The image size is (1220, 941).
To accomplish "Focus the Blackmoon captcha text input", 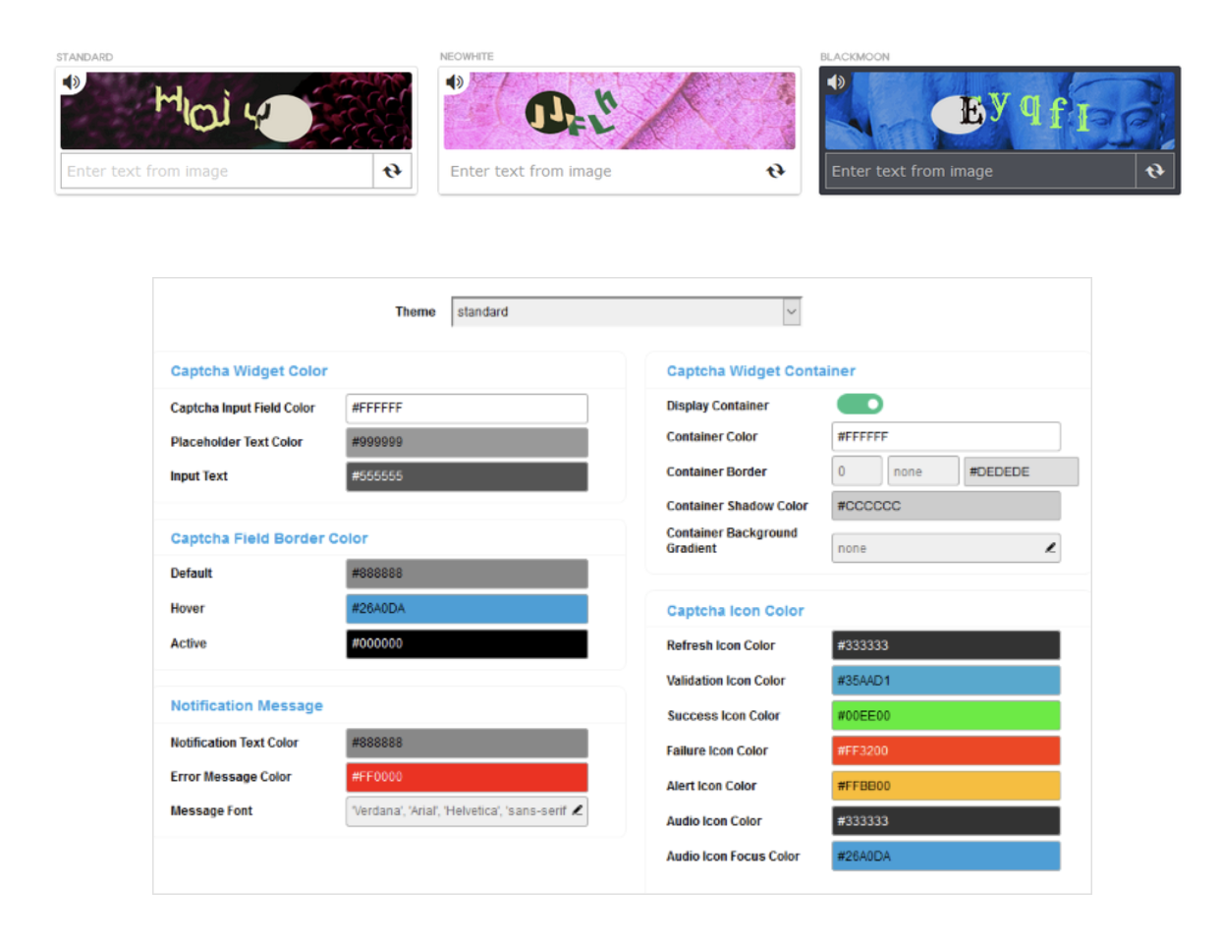I will [x=979, y=171].
